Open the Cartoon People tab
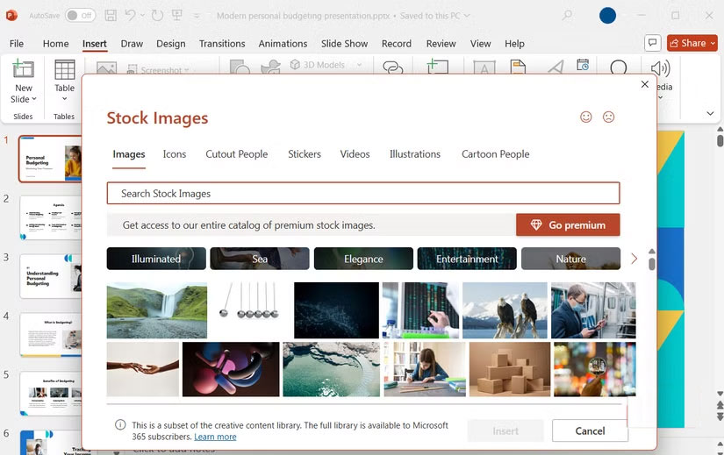Viewport: 724px width, 455px height. click(495, 154)
